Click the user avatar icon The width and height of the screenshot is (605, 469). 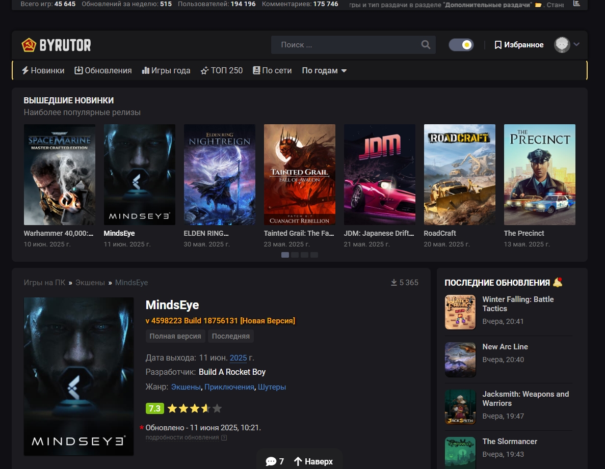click(562, 45)
